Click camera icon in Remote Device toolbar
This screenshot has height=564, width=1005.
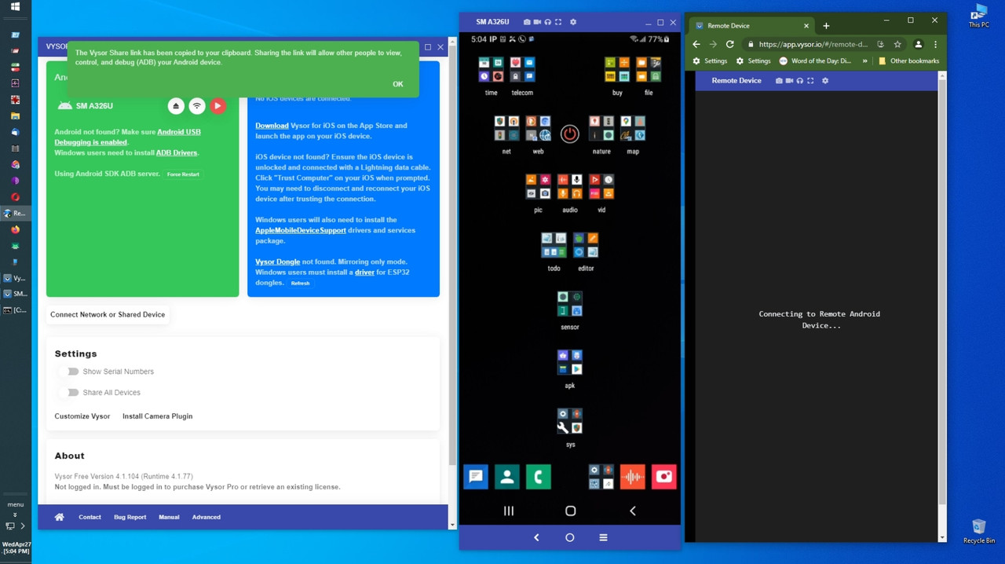coord(779,80)
